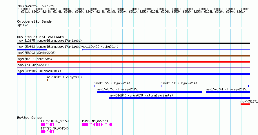This screenshot has width=258, height=135.
Task: Click the brown esv2758903 variant bar
Action: [x=133, y=56]
